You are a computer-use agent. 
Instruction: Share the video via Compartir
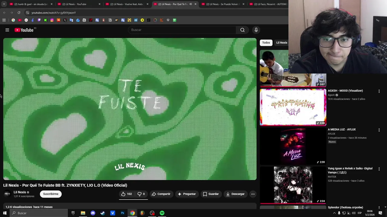pyautogui.click(x=161, y=194)
